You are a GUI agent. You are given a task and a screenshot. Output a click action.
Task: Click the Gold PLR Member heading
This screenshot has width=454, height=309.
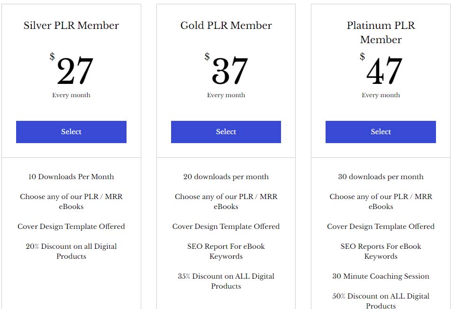pyautogui.click(x=226, y=26)
